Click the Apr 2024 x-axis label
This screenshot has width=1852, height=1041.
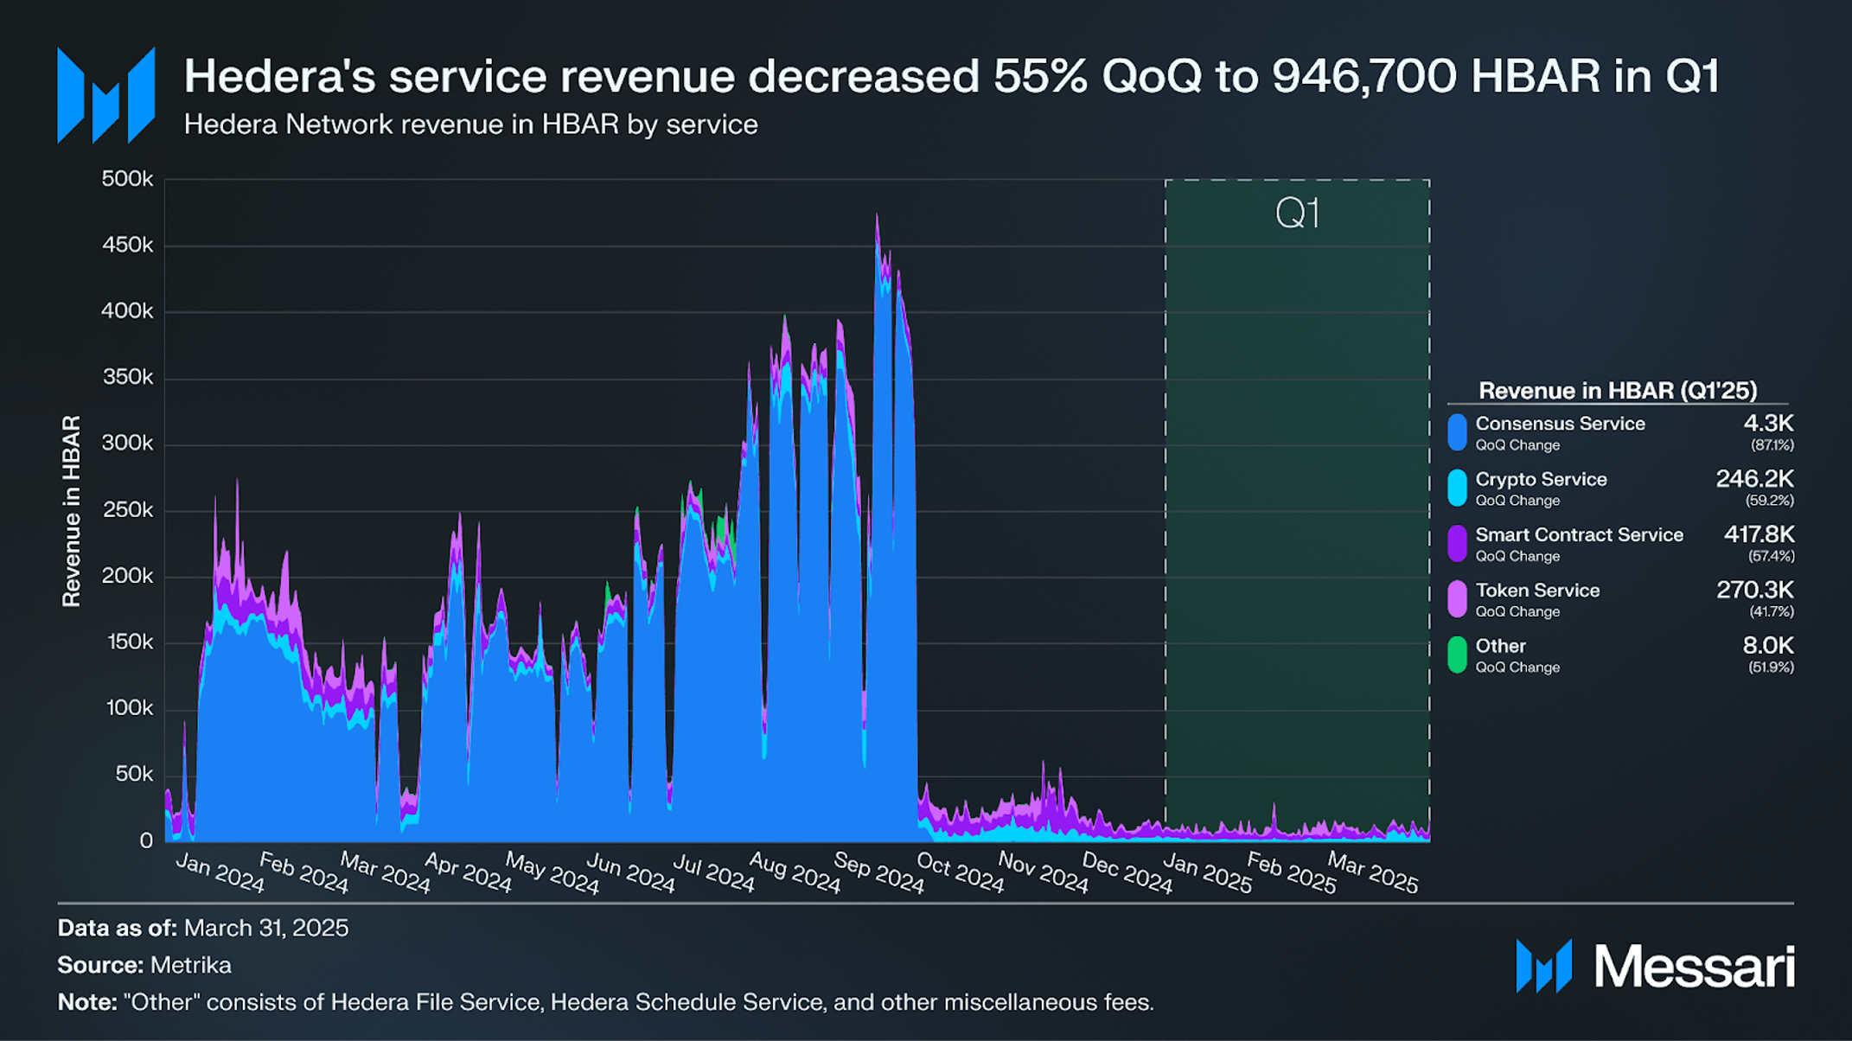coord(468,872)
